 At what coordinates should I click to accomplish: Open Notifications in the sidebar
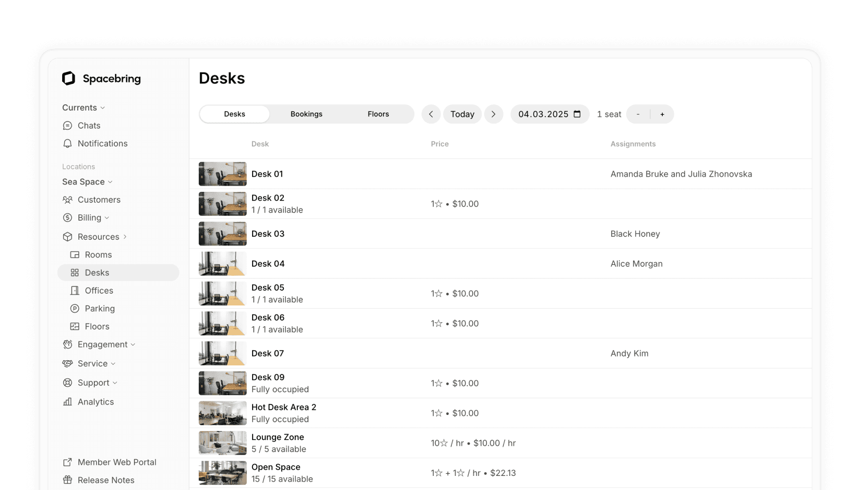pyautogui.click(x=102, y=143)
